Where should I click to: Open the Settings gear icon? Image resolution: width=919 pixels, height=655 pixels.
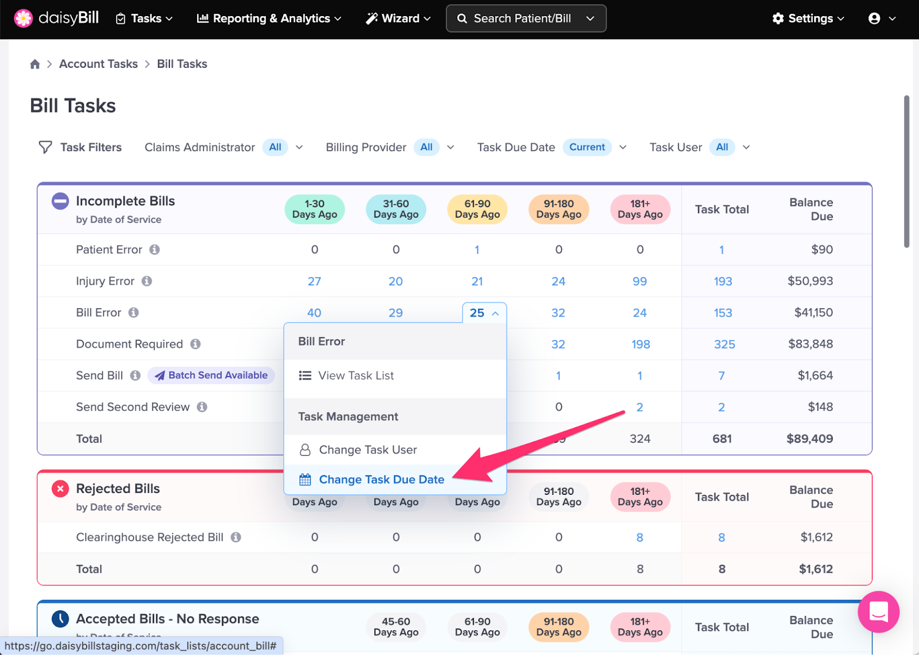pos(778,18)
